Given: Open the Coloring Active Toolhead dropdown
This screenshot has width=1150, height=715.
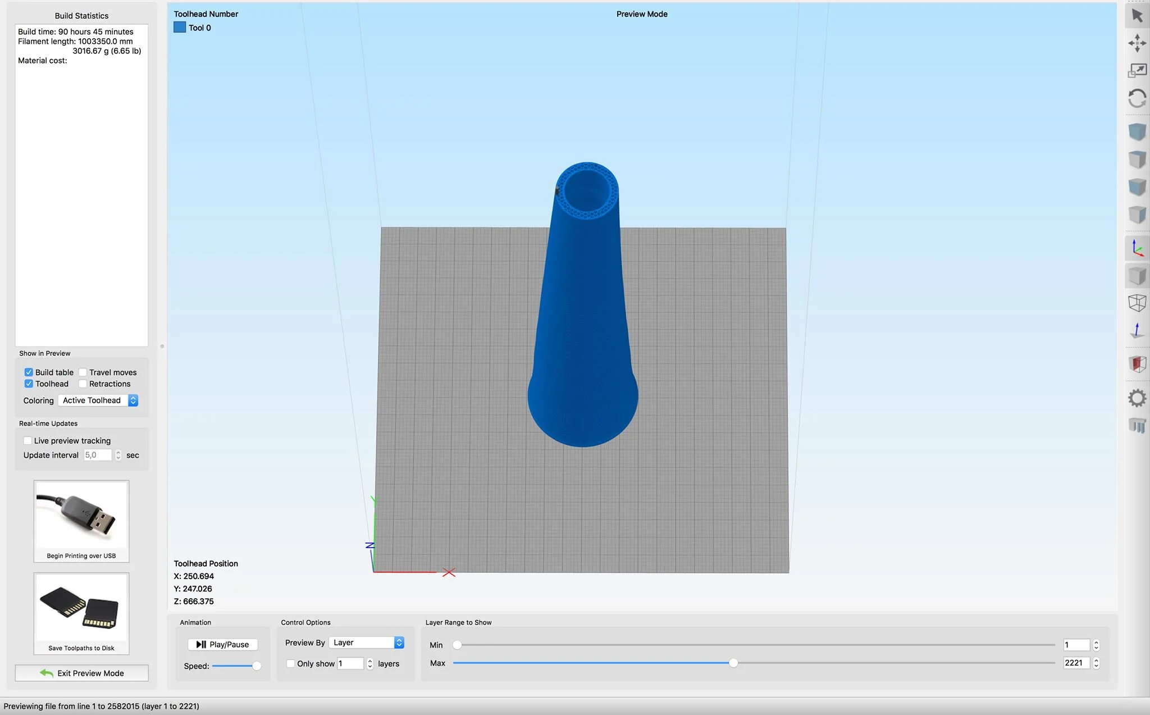Looking at the screenshot, I should click(x=98, y=400).
